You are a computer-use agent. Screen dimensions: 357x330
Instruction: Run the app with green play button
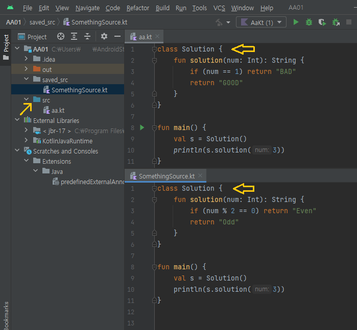[x=296, y=22]
